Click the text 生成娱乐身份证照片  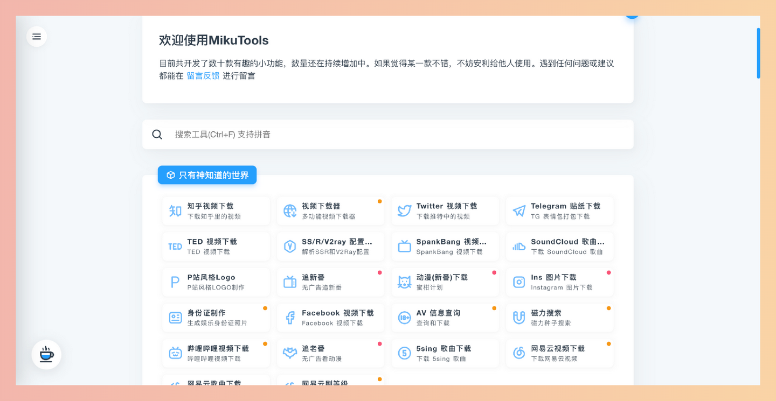(217, 323)
